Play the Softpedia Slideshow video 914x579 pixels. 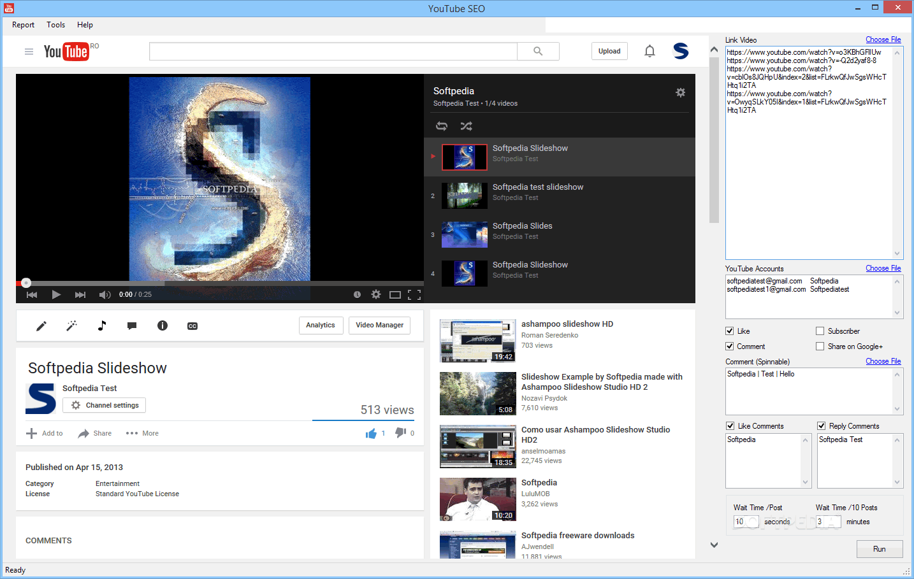[x=56, y=294]
